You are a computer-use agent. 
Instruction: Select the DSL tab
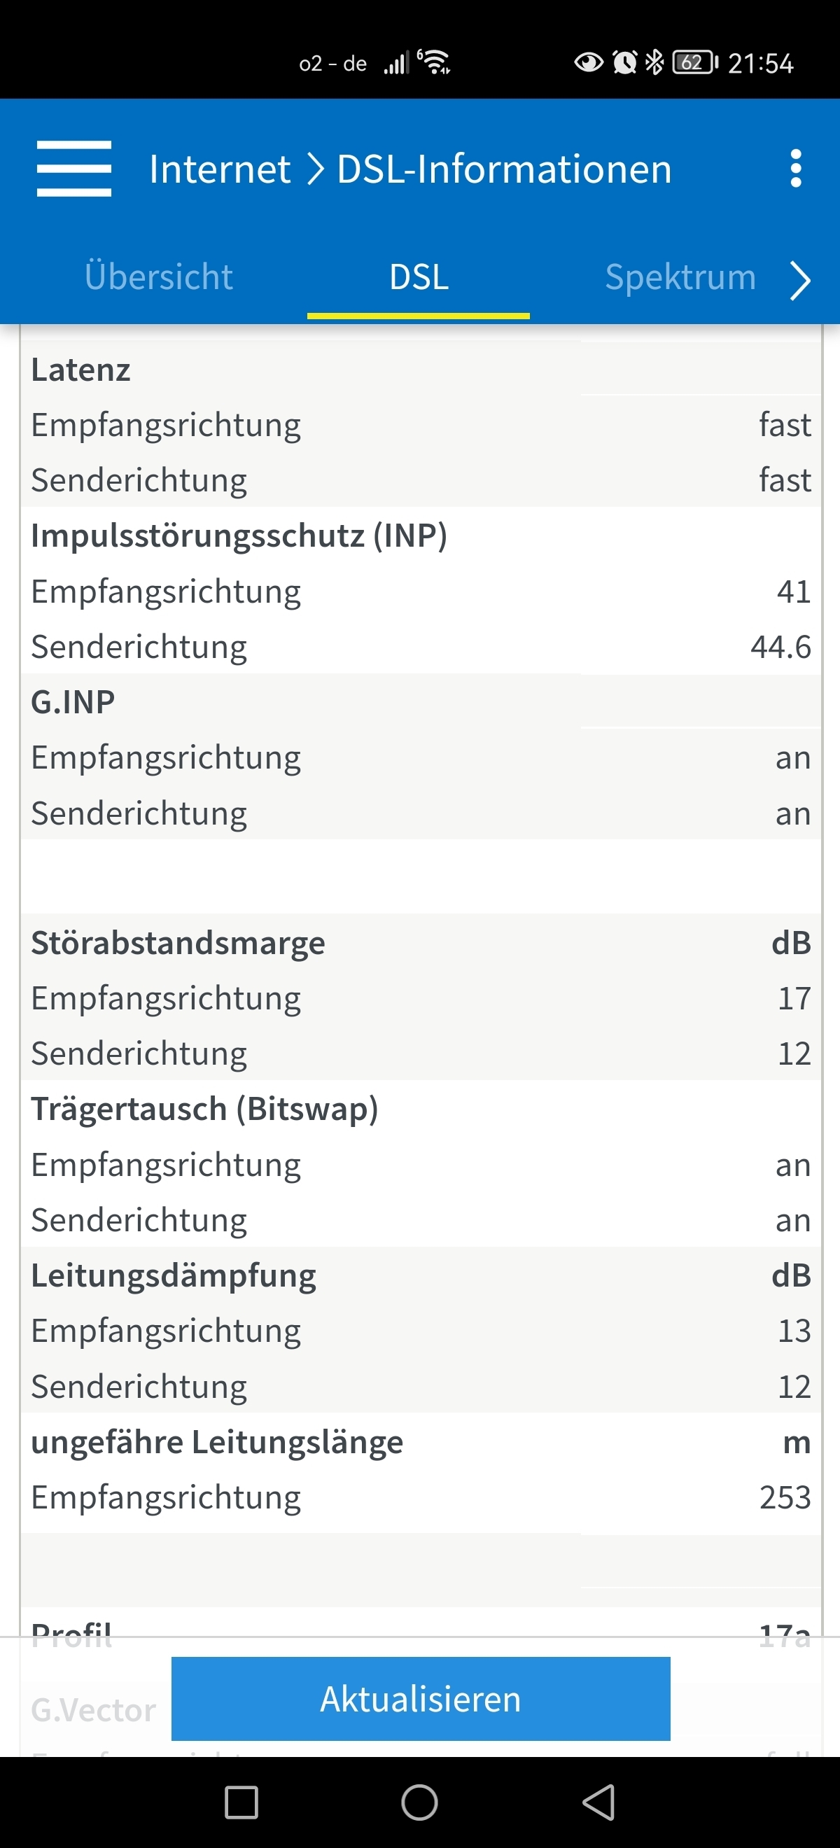(x=419, y=277)
